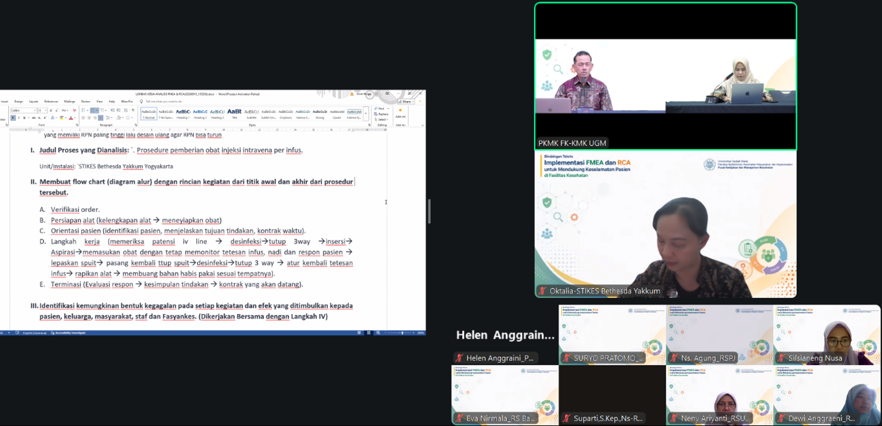Toggle strikethrough text formatting
Viewport: 882px width, 426px height.
[x=34, y=117]
